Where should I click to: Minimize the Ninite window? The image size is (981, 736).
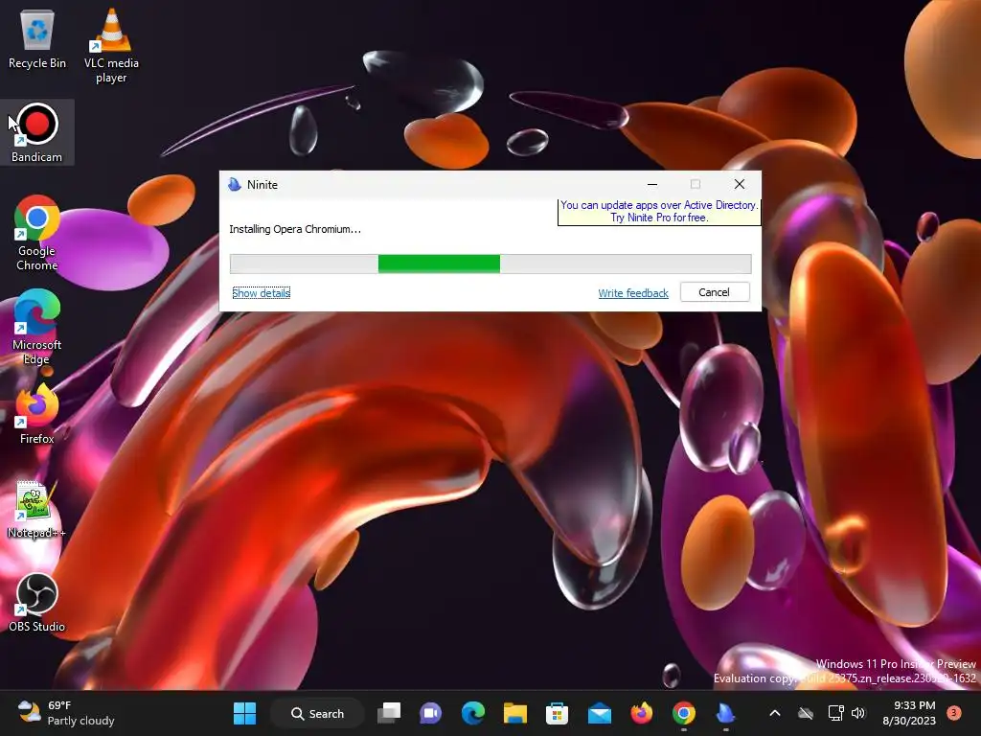652,184
